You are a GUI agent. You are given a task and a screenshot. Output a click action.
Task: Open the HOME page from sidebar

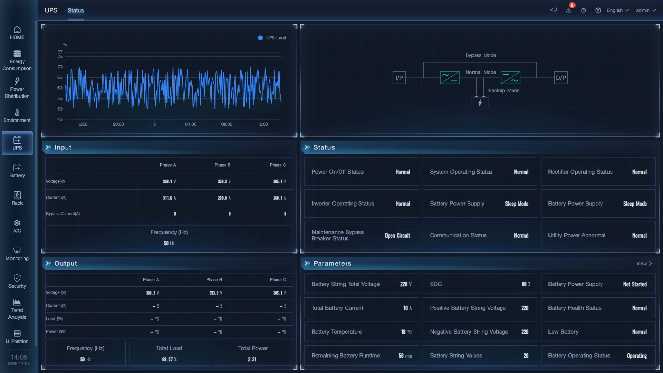pos(17,33)
